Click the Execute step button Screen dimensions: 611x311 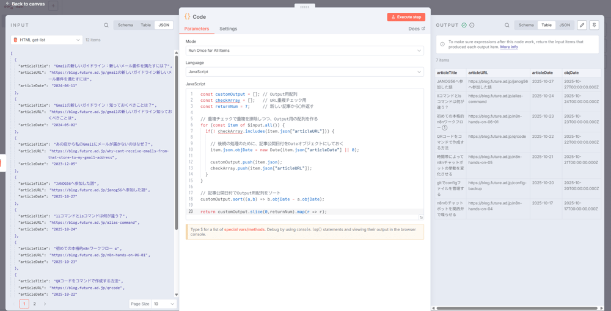tap(406, 17)
